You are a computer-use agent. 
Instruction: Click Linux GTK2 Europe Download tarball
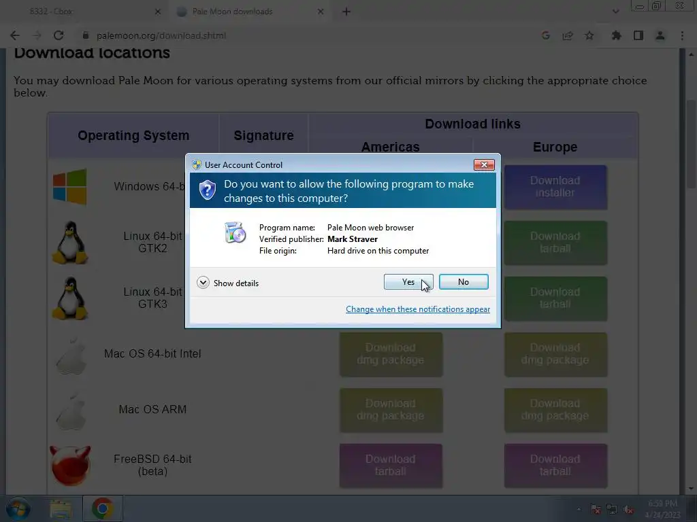(x=555, y=243)
